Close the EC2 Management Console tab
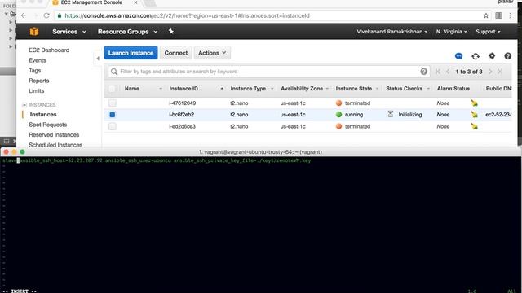 coord(135,2)
